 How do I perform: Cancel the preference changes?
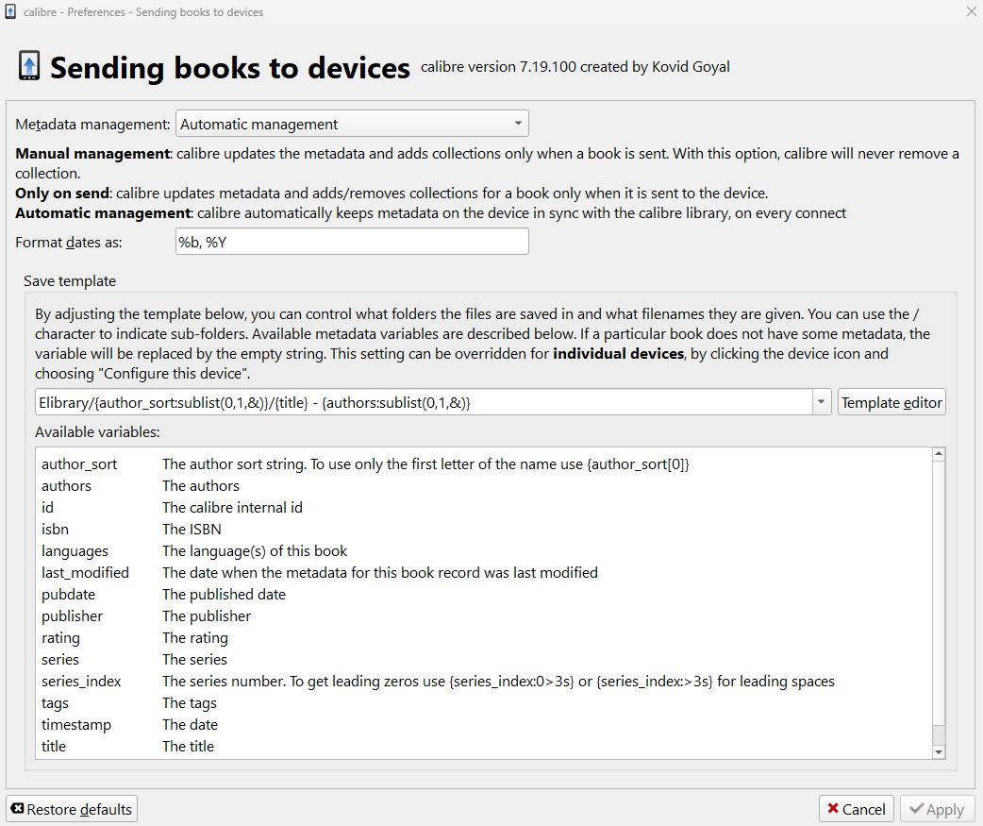point(857,809)
